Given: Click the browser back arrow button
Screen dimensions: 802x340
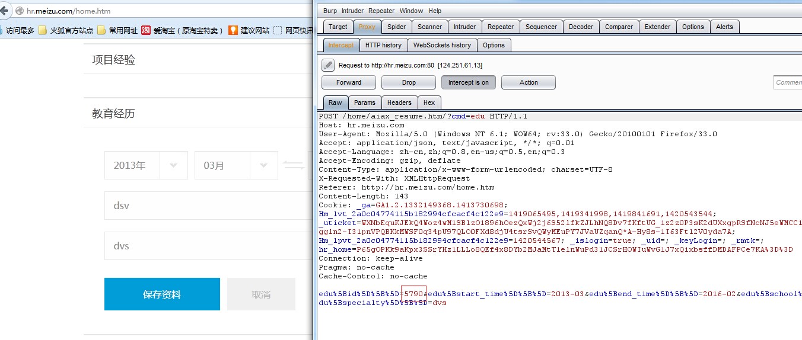Looking at the screenshot, I should click(x=4, y=11).
